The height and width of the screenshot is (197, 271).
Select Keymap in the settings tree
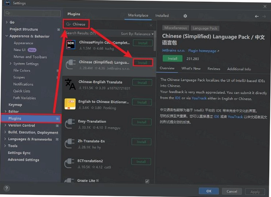tap(15, 105)
